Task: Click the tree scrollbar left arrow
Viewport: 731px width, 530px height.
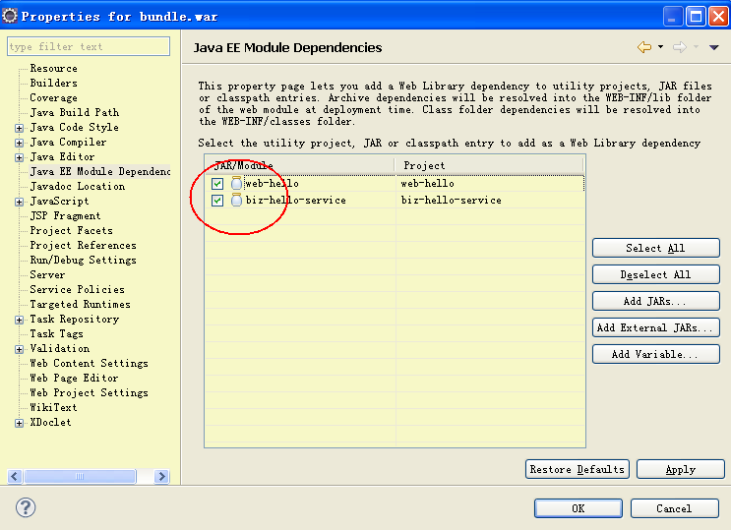Action: coord(15,476)
